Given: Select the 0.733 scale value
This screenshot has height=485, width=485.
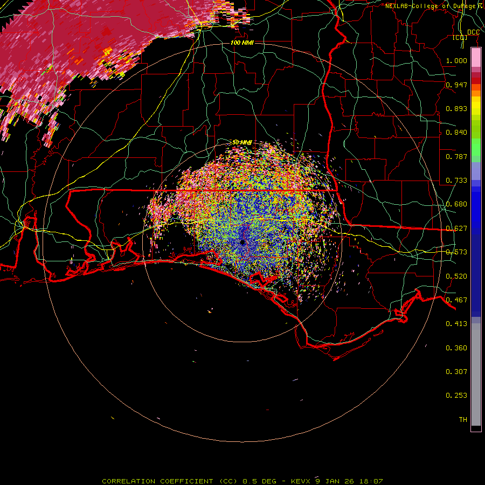Looking at the screenshot, I should tap(456, 181).
